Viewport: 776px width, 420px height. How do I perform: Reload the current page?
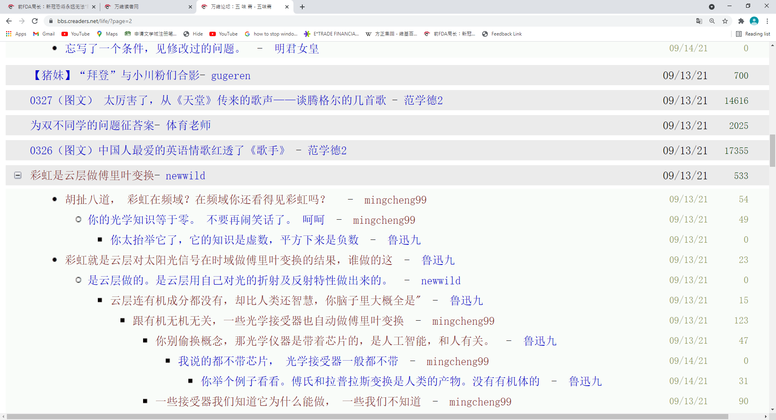[x=35, y=21]
